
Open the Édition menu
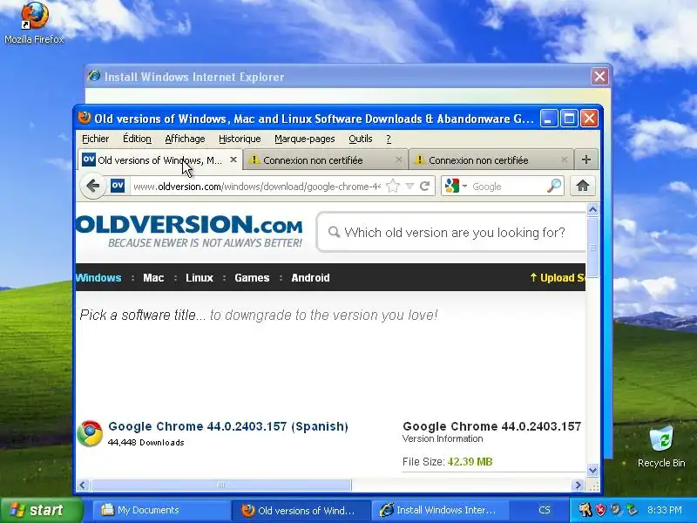coord(137,139)
